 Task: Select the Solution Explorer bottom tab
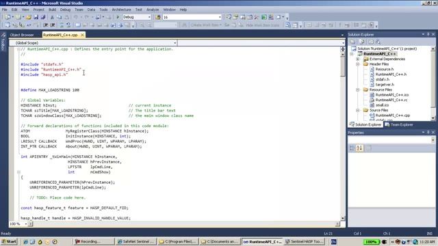[x=365, y=124]
